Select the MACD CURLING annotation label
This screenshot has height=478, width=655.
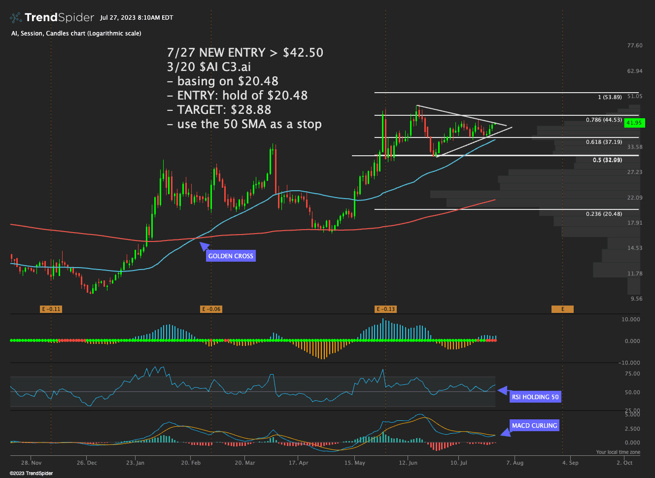point(534,426)
